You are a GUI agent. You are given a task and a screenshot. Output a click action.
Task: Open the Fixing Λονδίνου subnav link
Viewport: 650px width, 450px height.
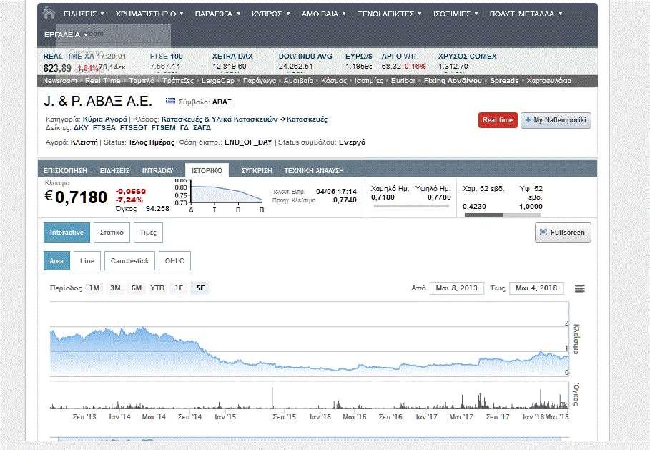coord(453,81)
